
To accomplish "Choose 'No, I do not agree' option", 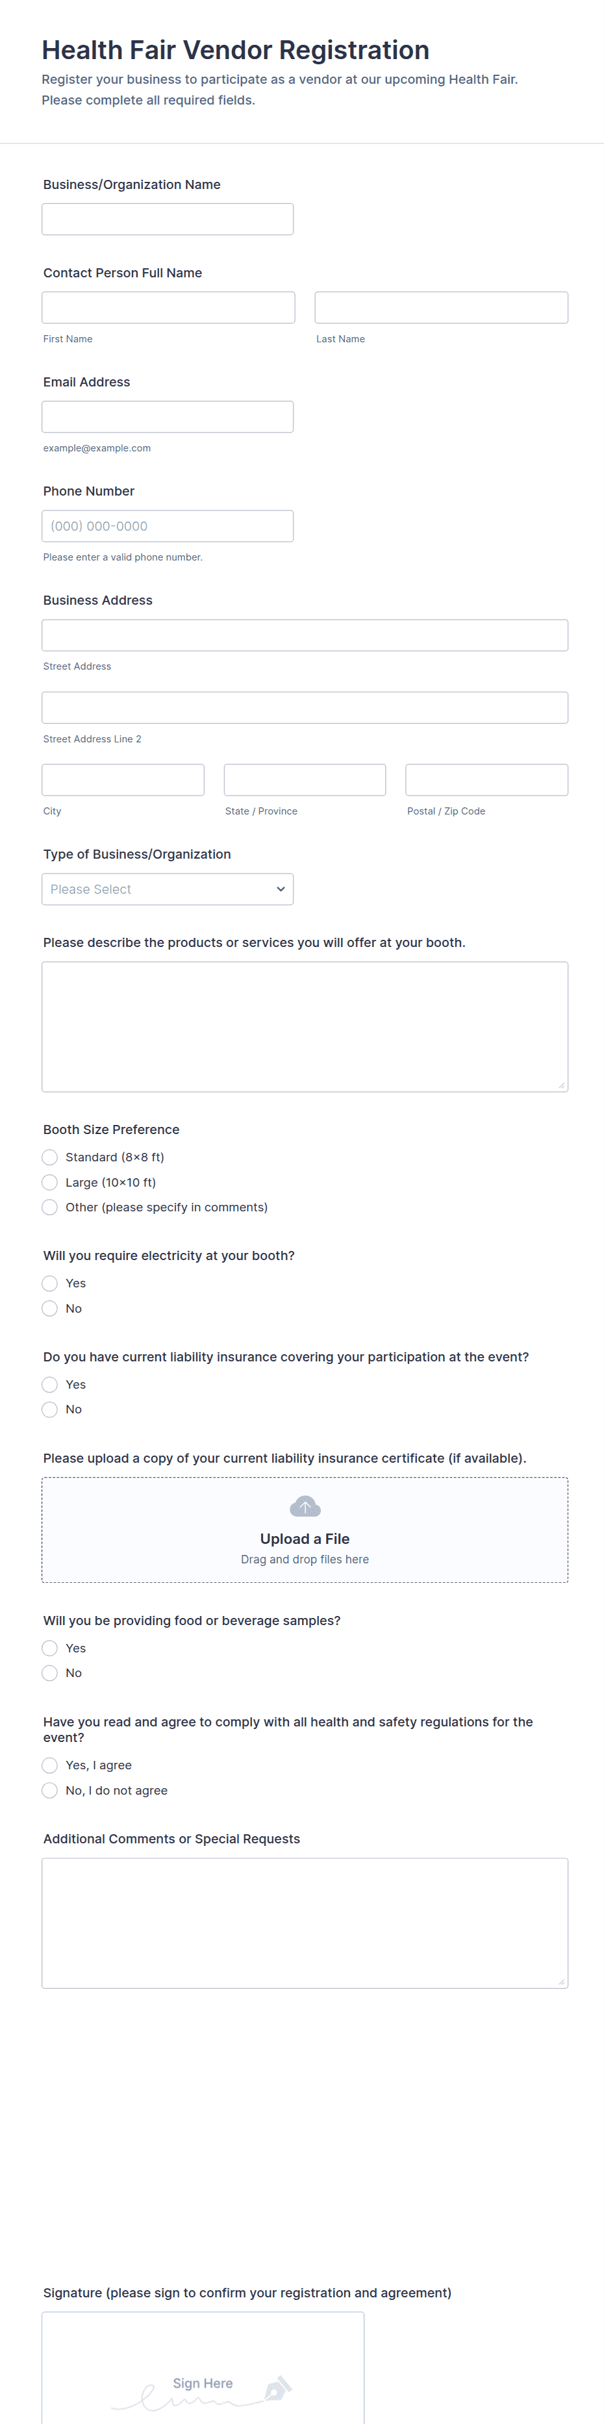I will point(50,1791).
